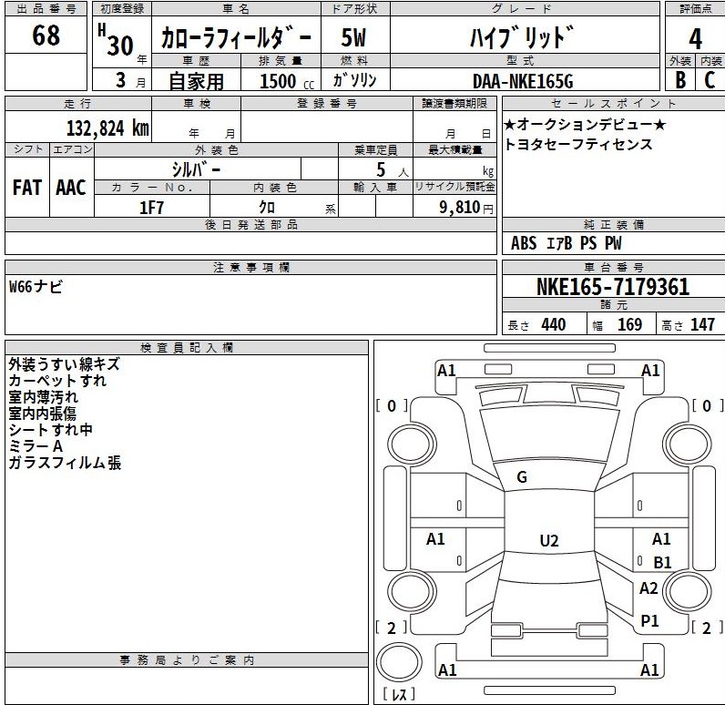
Task: Click inspector note カーペットすれ
Action: click(x=57, y=381)
